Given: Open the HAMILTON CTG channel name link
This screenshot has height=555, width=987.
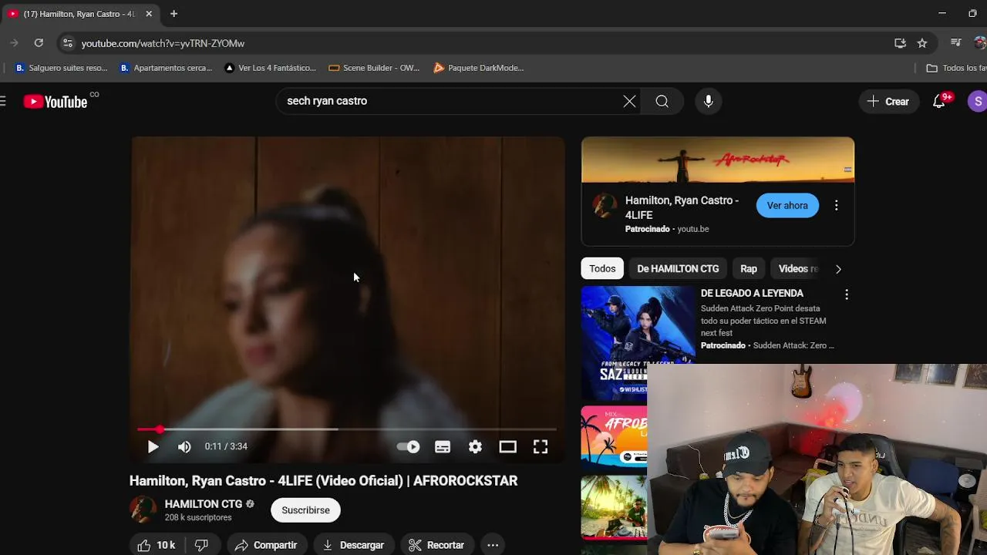Looking at the screenshot, I should 204,504.
